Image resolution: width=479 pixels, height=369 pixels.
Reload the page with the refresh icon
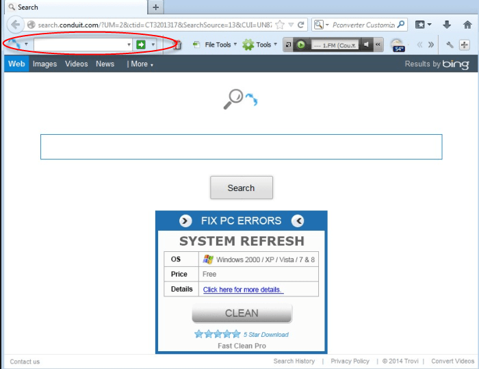[300, 25]
